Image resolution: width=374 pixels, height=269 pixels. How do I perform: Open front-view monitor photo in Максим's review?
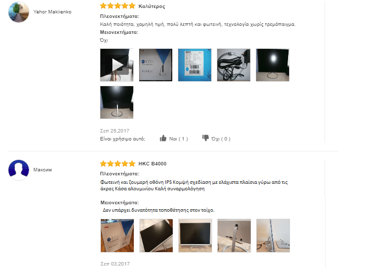pos(195,236)
